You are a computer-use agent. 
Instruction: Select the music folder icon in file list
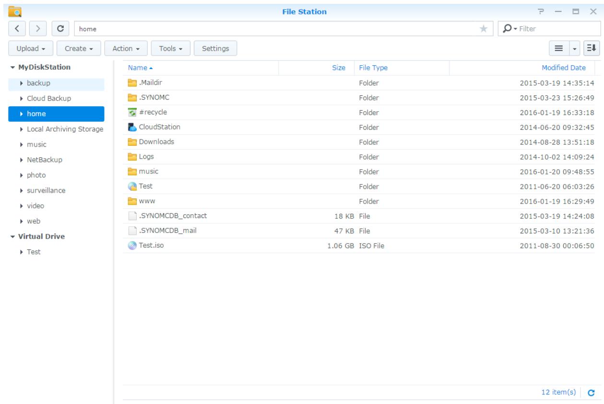coord(132,172)
